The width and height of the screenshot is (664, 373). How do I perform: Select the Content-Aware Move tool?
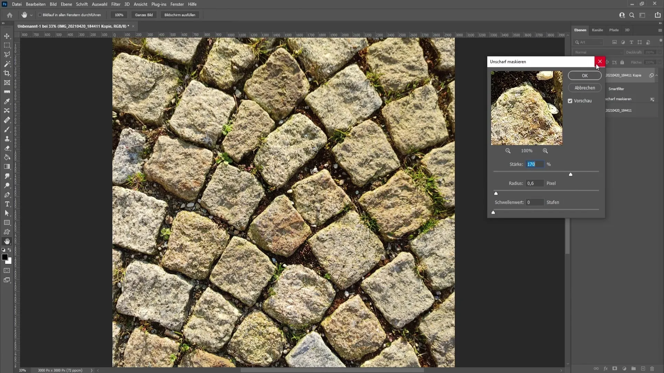click(x=7, y=111)
